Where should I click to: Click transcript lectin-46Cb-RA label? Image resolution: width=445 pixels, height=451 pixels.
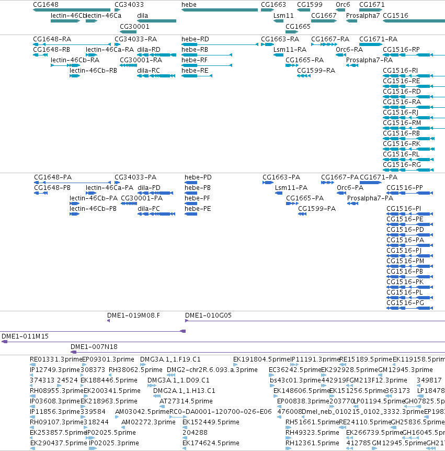tap(75, 60)
